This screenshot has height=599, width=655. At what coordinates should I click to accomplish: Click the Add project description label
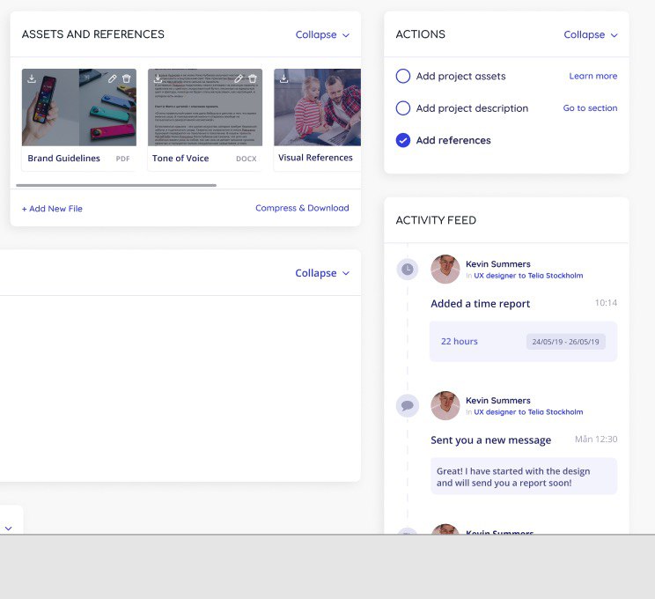[x=472, y=108]
